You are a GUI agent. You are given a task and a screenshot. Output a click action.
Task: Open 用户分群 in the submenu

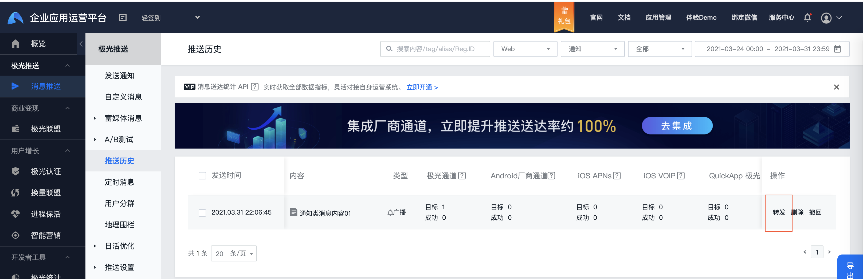coord(120,203)
